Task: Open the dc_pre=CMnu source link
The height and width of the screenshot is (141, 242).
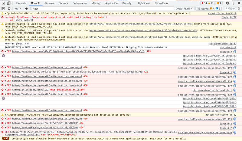Action: coord(205,132)
